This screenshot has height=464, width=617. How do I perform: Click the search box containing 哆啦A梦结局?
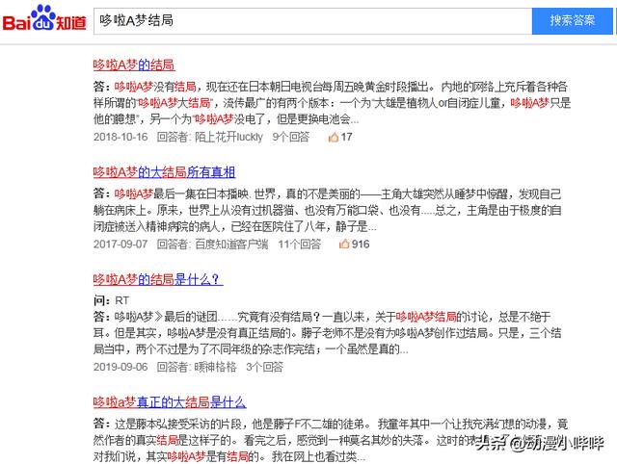(x=312, y=21)
